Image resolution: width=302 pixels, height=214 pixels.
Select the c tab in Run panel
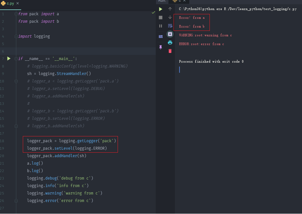[x=178, y=1]
